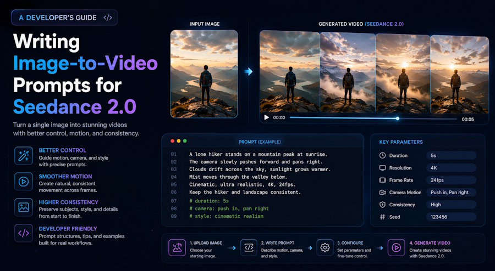Click the 00:00 elapsed time label
495x271 pixels.
(279, 117)
